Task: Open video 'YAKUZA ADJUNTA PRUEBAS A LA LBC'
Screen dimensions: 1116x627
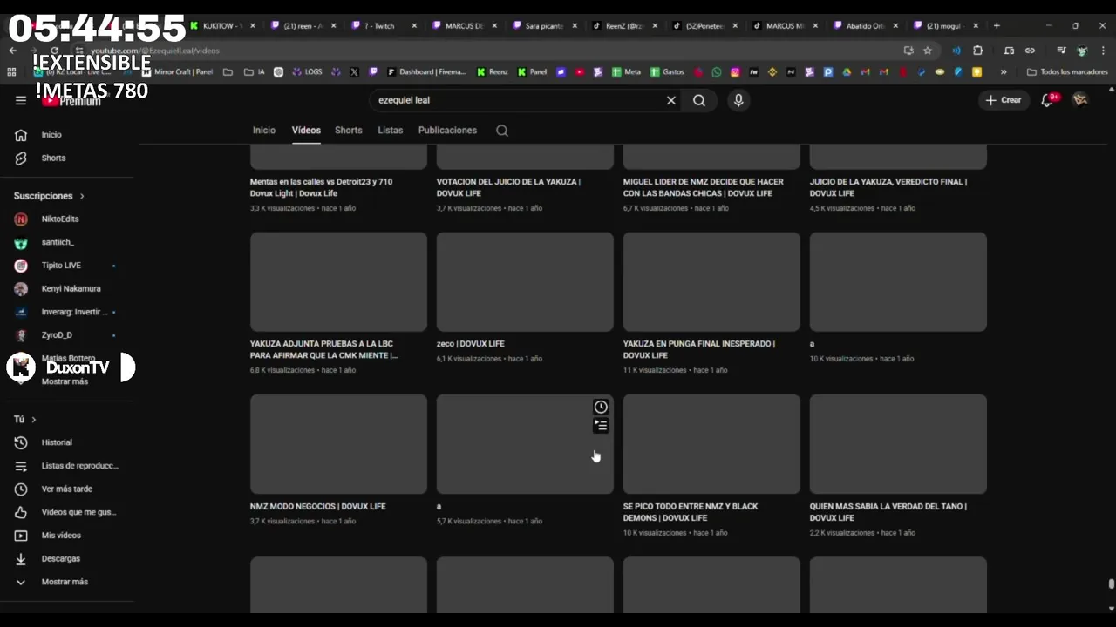Action: tap(323, 349)
